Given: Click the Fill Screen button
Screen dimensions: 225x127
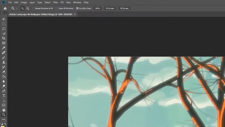Looking at the screenshot, I should (124, 8).
